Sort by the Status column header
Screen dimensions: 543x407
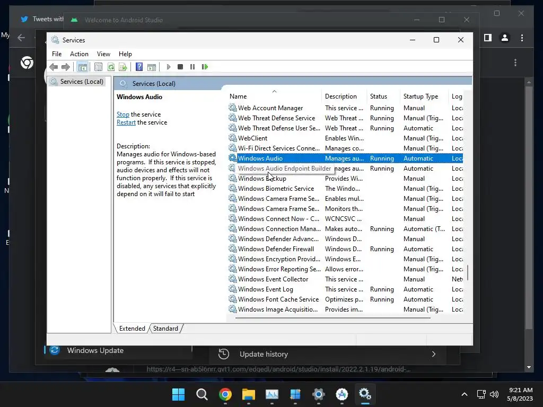[x=383, y=96]
